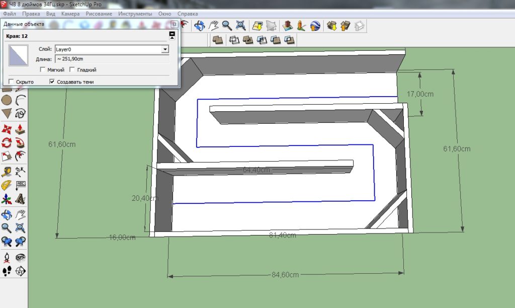This screenshot has height=308, width=515.
Task: Open the Справка menu
Action: coord(188,14)
